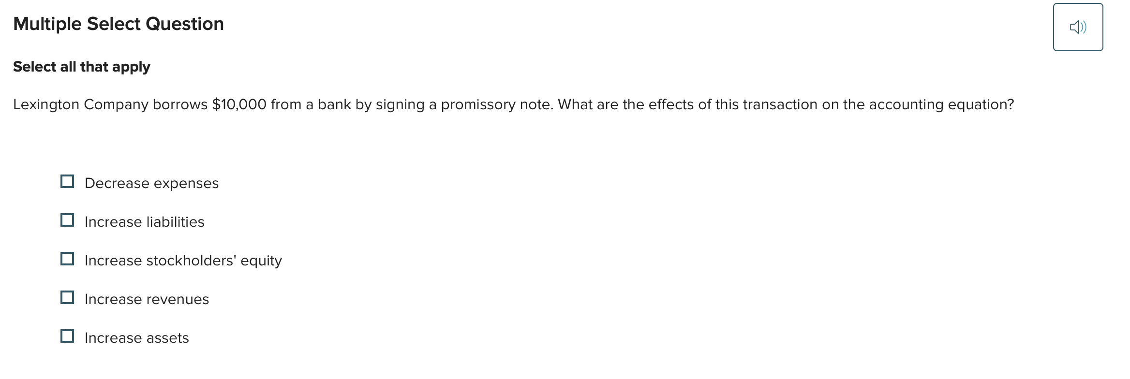This screenshot has width=1130, height=379.
Task: Click the 'Increase stockholders' equity' option text
Action: 183,260
